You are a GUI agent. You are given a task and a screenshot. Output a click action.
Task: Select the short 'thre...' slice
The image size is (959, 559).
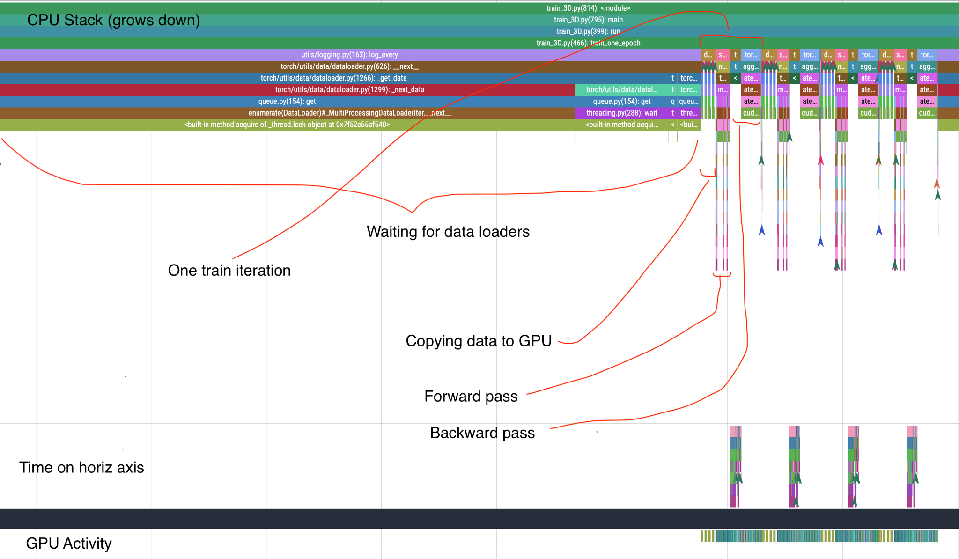689,113
